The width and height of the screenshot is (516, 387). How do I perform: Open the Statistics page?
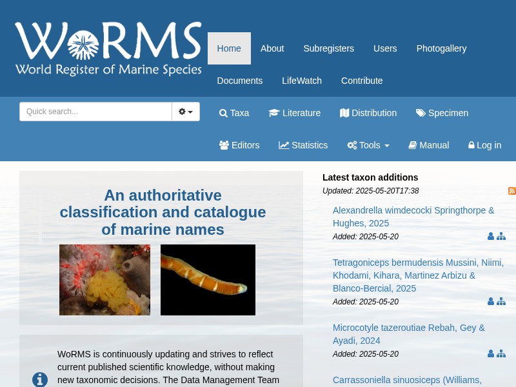(303, 145)
